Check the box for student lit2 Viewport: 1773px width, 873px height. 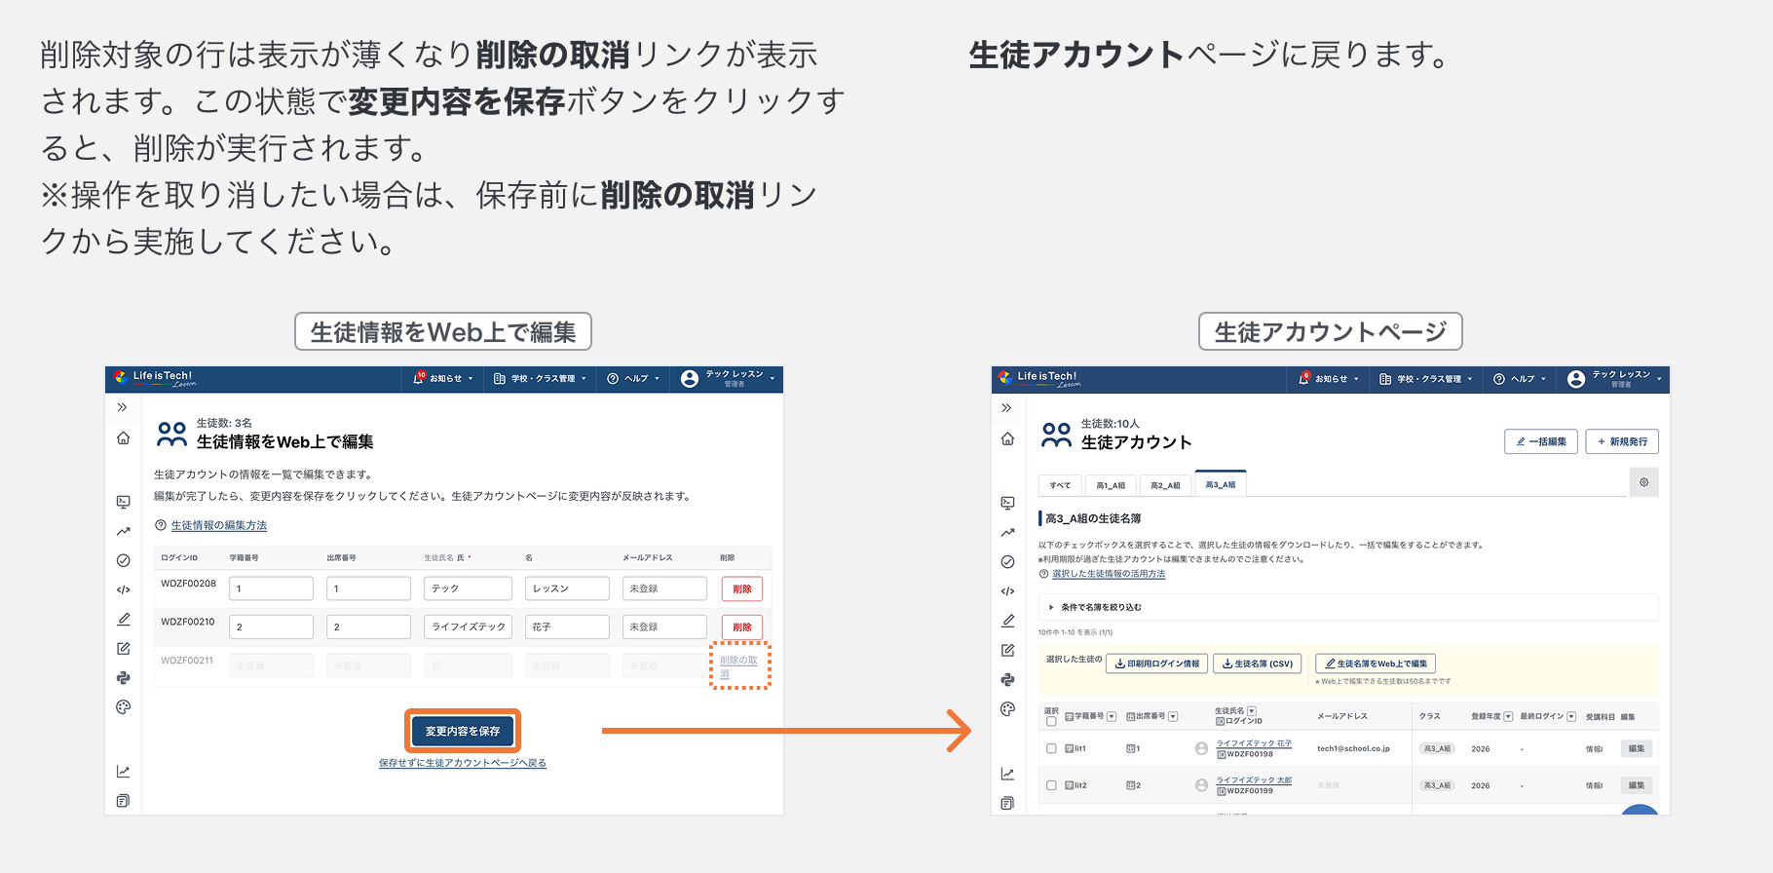pos(1051,784)
